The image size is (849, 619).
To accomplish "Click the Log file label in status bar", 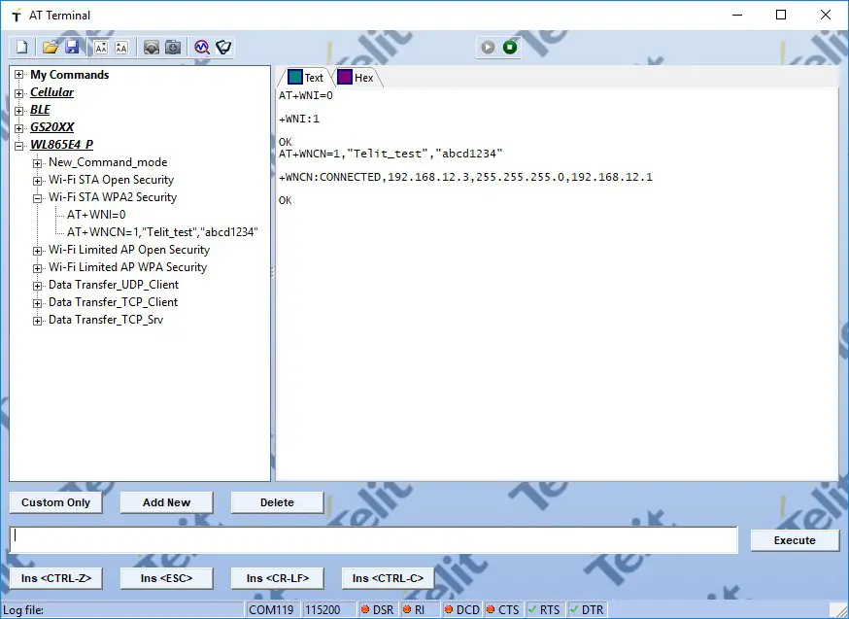I will pos(23,610).
